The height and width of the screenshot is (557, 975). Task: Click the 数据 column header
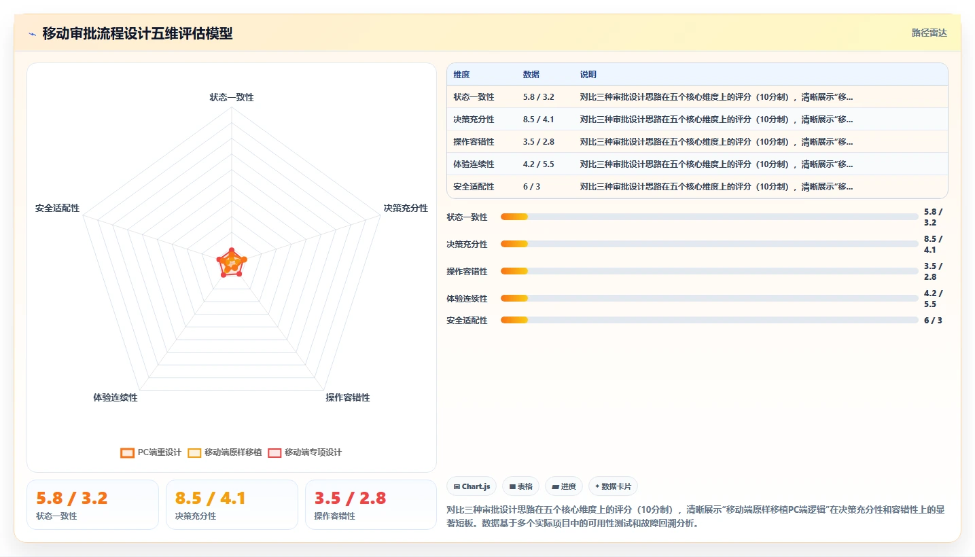(x=531, y=75)
